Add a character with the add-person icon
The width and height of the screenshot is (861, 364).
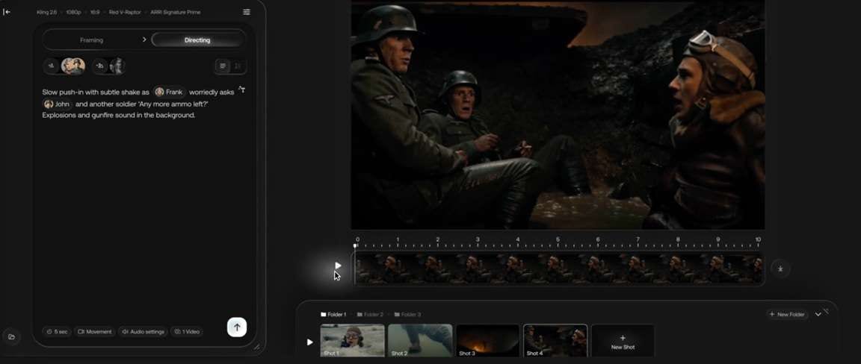point(51,66)
